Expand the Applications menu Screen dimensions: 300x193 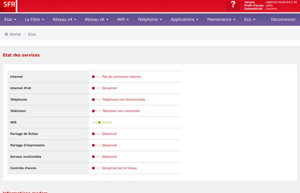(x=184, y=19)
